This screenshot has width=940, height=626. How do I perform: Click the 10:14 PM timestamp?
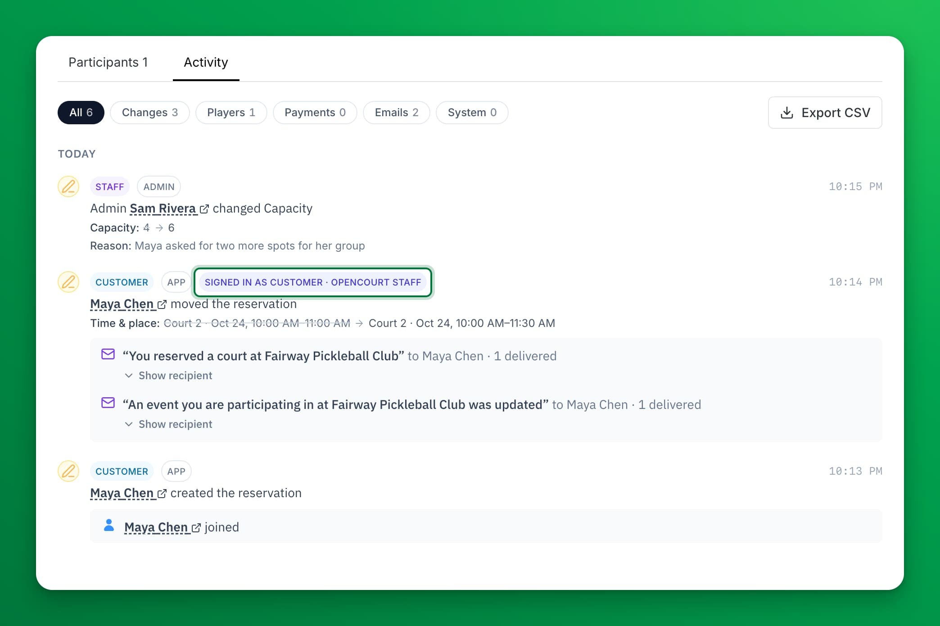tap(855, 282)
